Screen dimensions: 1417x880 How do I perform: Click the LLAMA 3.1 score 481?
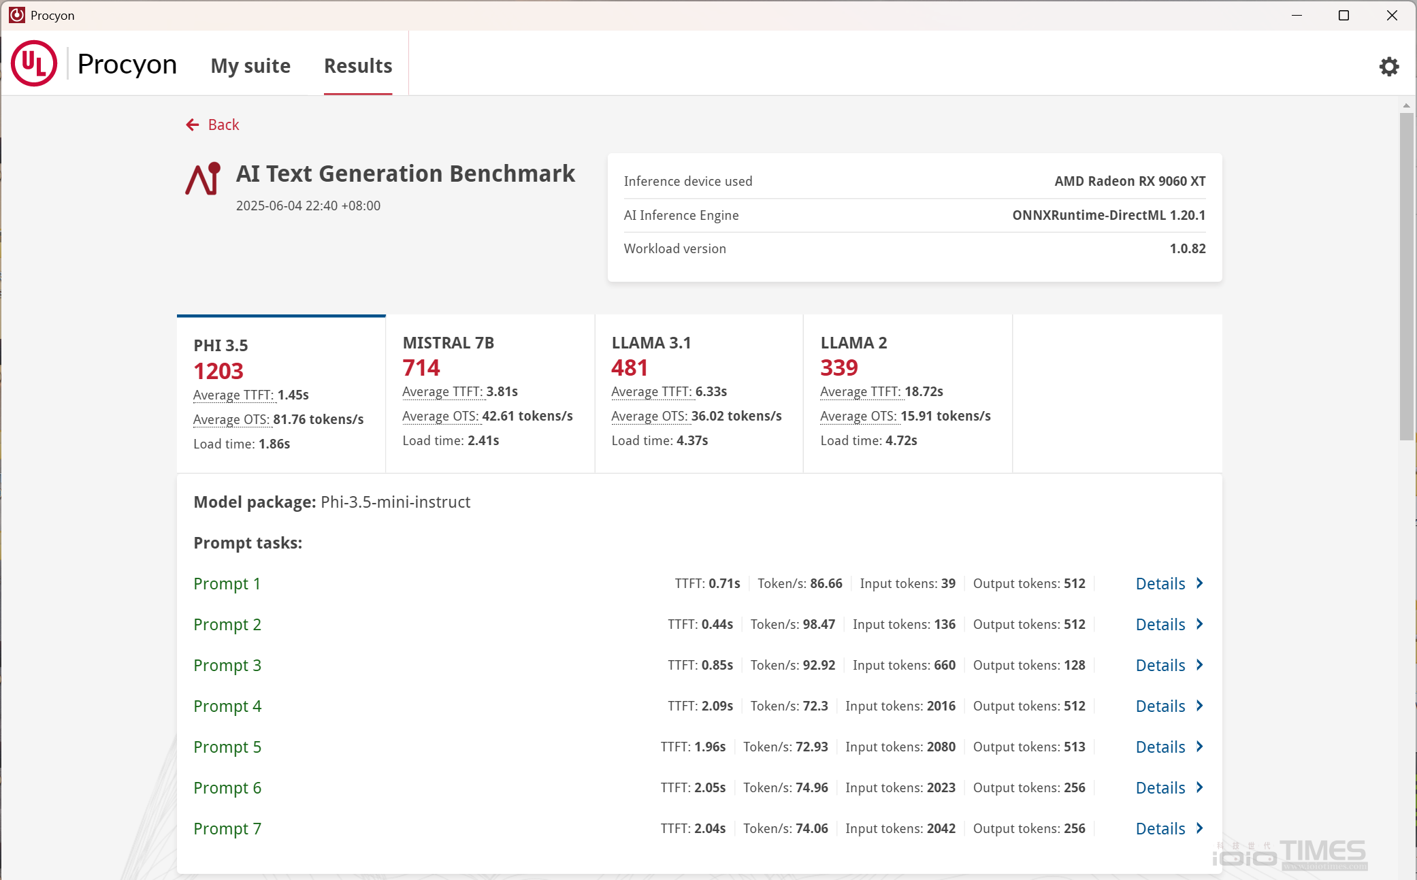pyautogui.click(x=630, y=368)
